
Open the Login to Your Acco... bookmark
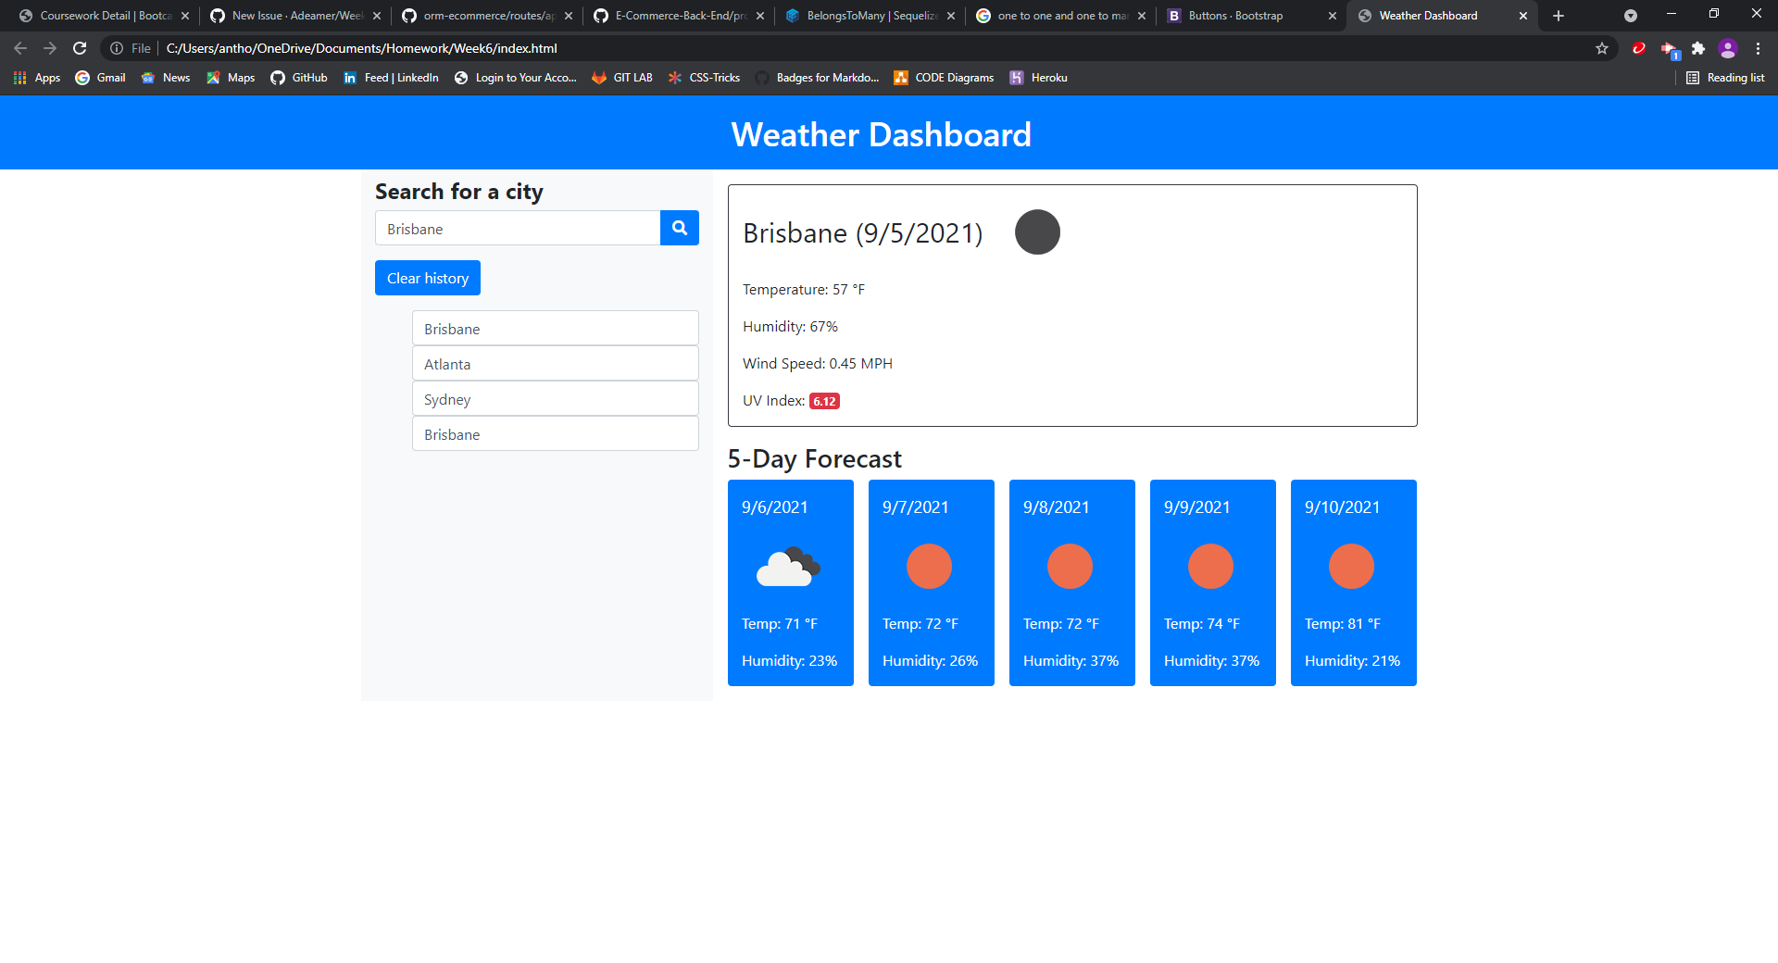click(515, 78)
